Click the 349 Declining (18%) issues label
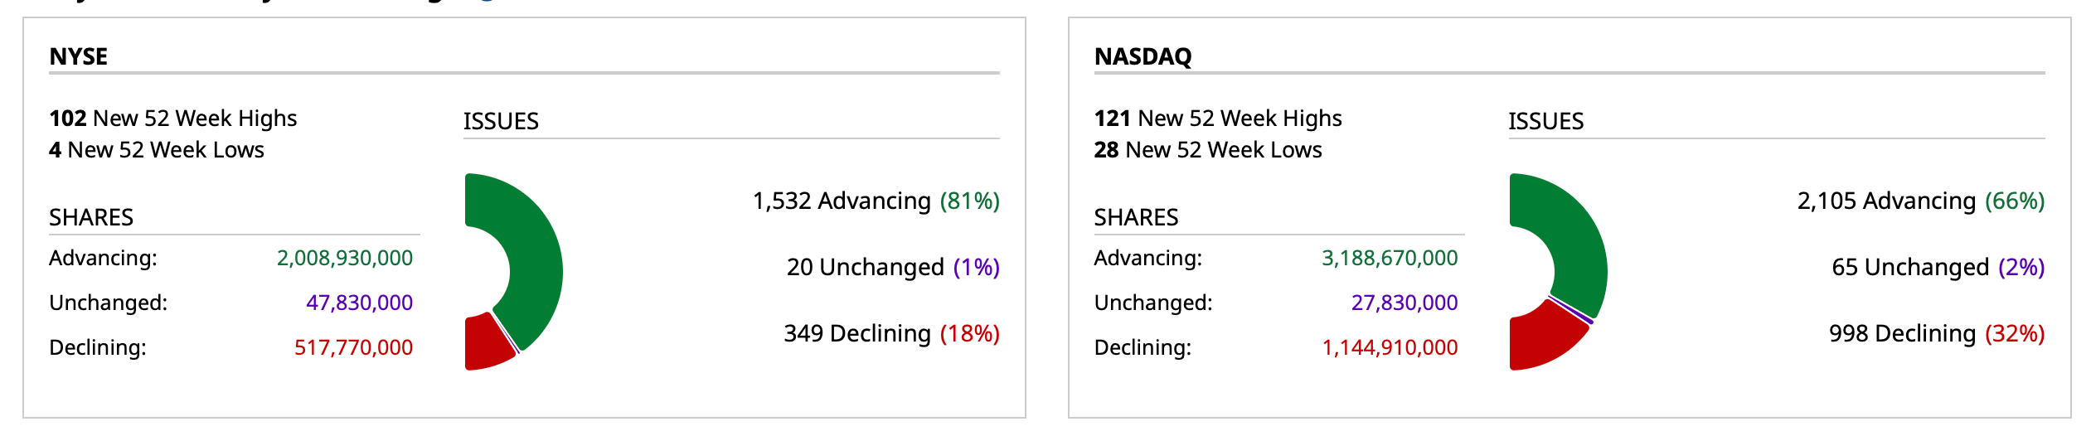This screenshot has width=2091, height=436. (x=891, y=333)
